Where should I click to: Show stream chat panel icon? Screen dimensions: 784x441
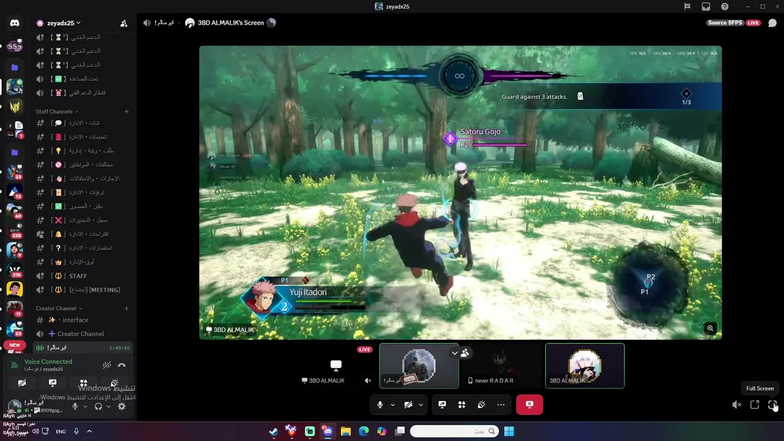pyautogui.click(x=772, y=23)
